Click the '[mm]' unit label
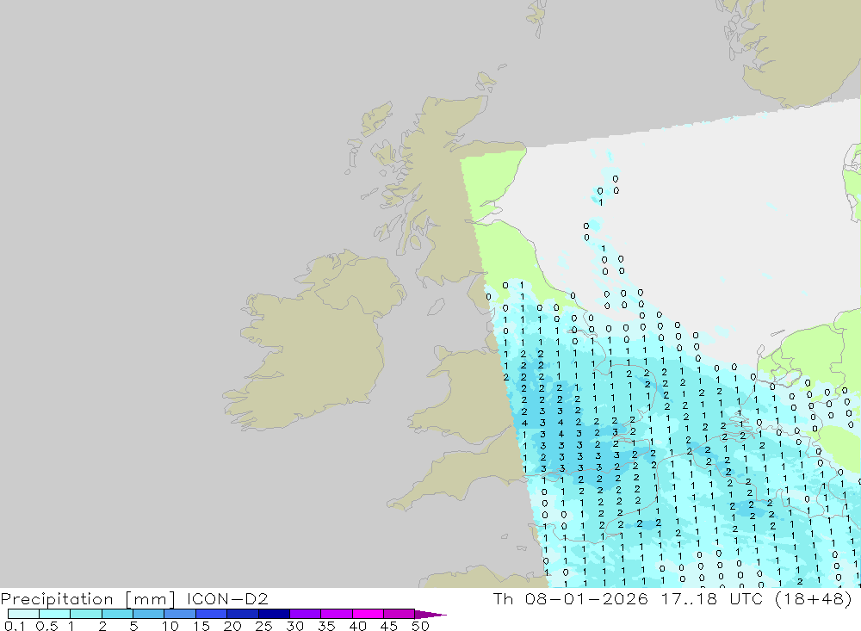 [150, 598]
